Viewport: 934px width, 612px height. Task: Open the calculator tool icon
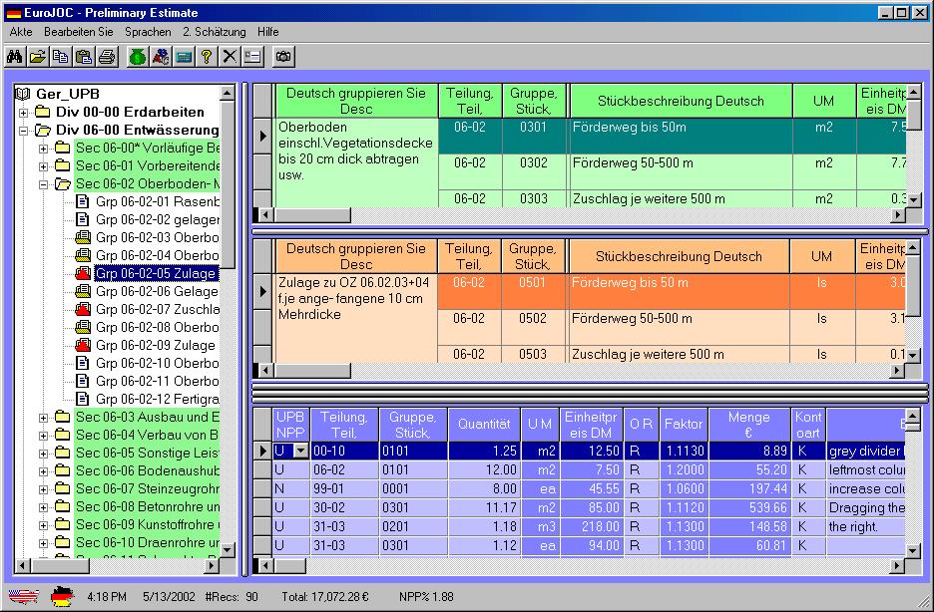tap(184, 57)
